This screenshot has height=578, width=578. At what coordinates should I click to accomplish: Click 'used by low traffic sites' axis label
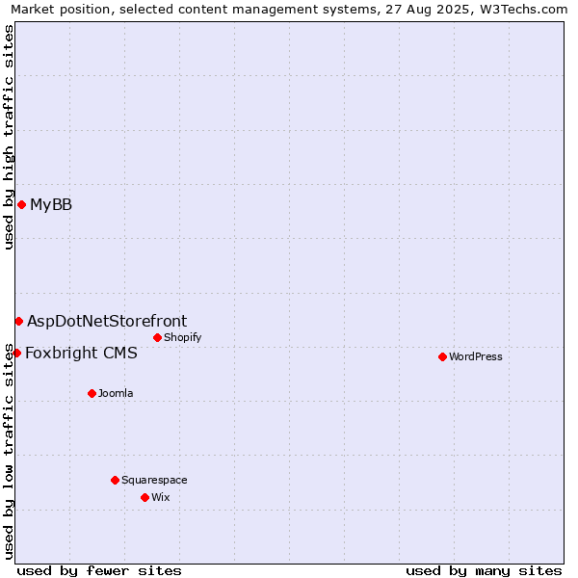pos(9,452)
